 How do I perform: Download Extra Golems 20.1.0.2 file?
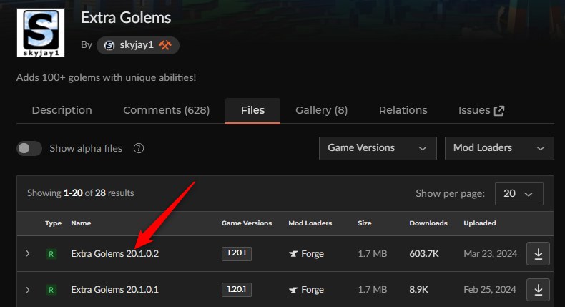(538, 253)
